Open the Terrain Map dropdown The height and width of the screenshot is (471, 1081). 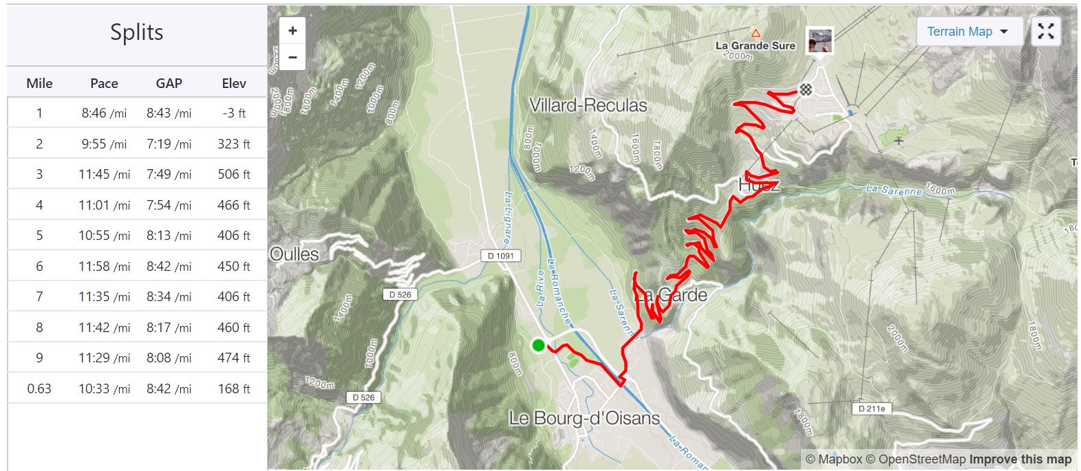[969, 32]
